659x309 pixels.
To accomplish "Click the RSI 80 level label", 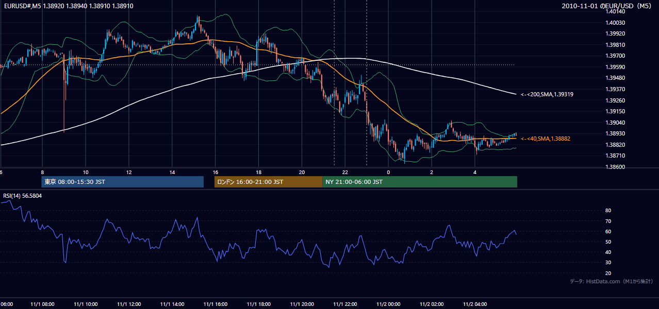I will tap(608, 211).
